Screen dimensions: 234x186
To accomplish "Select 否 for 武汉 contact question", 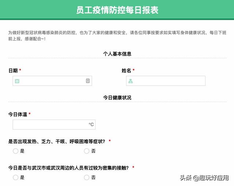I will (87, 177).
